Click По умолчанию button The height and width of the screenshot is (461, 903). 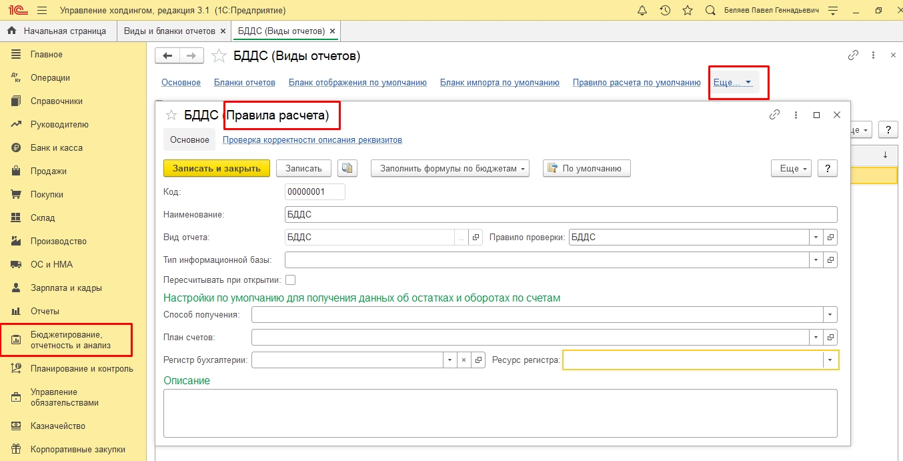[x=586, y=168]
